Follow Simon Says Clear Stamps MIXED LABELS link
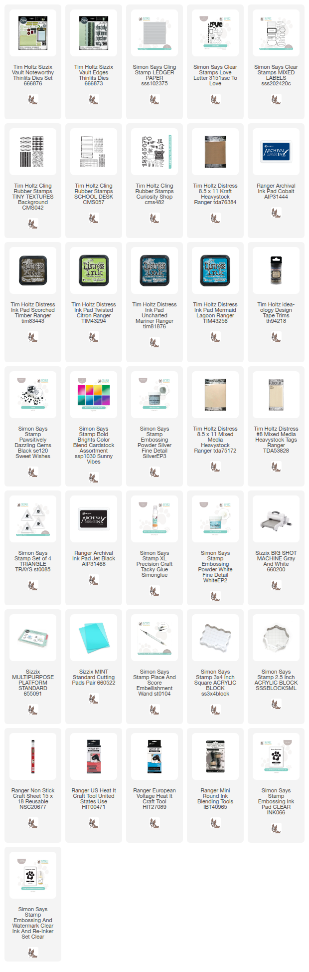309x972 pixels. [x=276, y=75]
